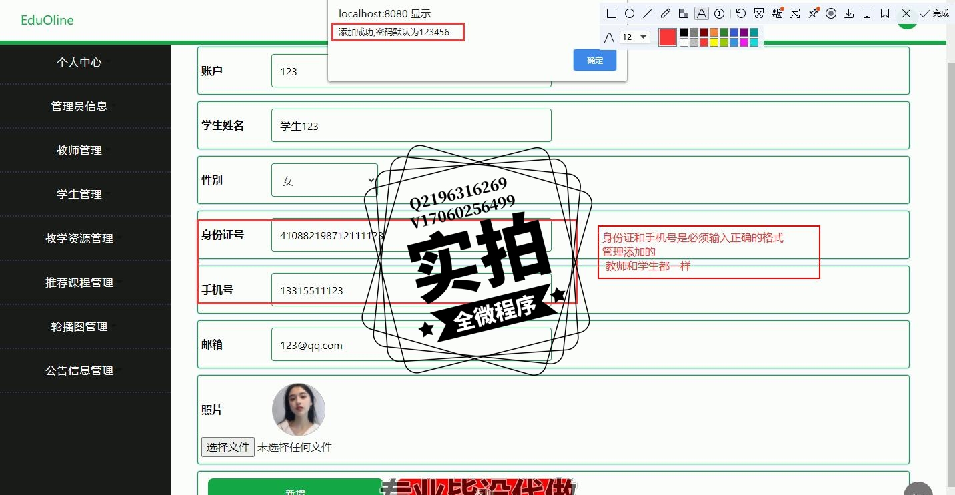Image resolution: width=955 pixels, height=495 pixels.
Task: Save the screenshot with download icon
Action: [x=849, y=13]
